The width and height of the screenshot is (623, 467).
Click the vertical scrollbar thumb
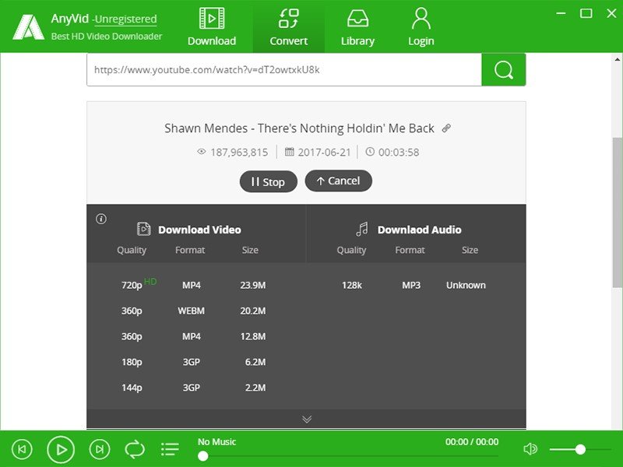coord(617,212)
